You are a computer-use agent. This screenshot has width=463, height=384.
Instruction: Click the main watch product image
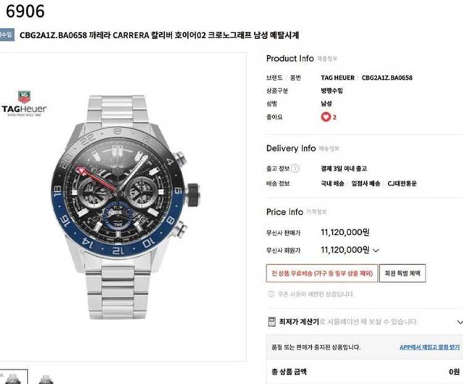(x=124, y=207)
